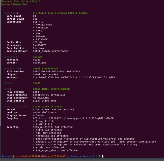The width and height of the screenshot is (164, 161).
Task: Click the 'SSE 4.2' extension entry
Action: click(38, 22)
